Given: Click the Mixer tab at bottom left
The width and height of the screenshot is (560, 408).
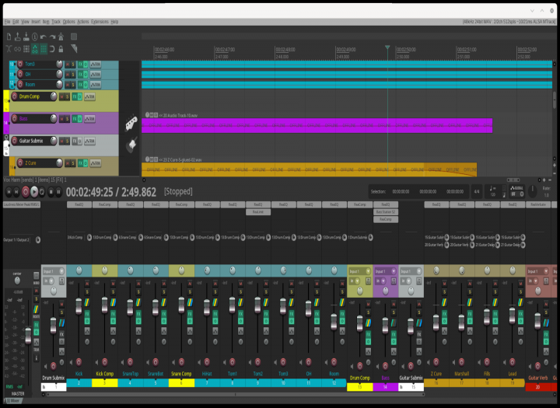Looking at the screenshot, I should tap(16, 401).
